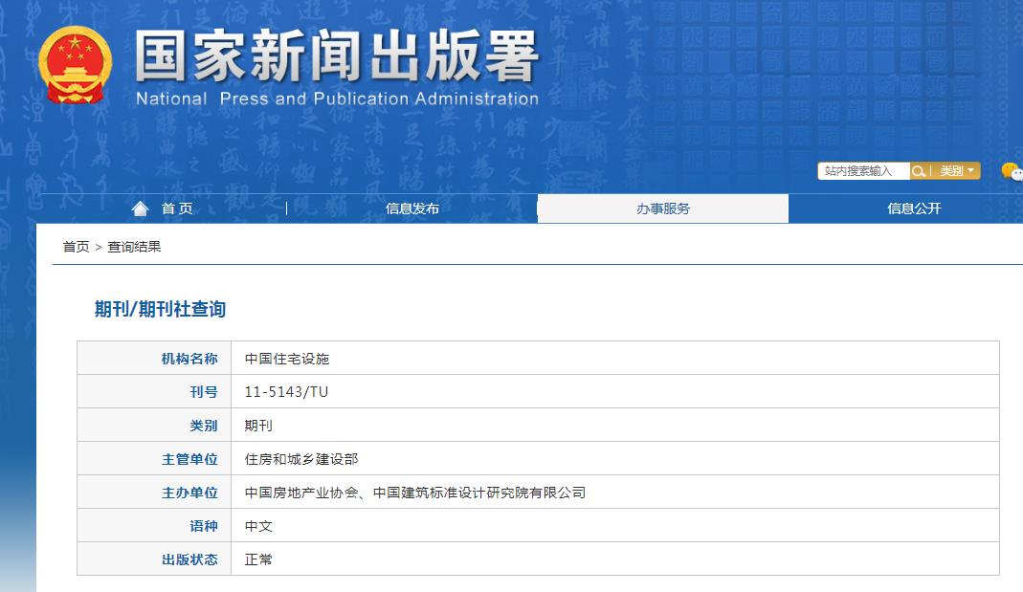Screen dimensions: 1023x592
Task: Open the 信息公开 menu
Action: coord(915,208)
